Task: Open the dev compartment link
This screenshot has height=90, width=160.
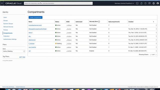Action: coord(29,36)
